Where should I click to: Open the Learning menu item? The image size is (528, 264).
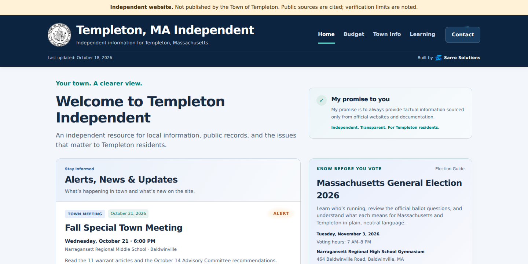(x=422, y=34)
